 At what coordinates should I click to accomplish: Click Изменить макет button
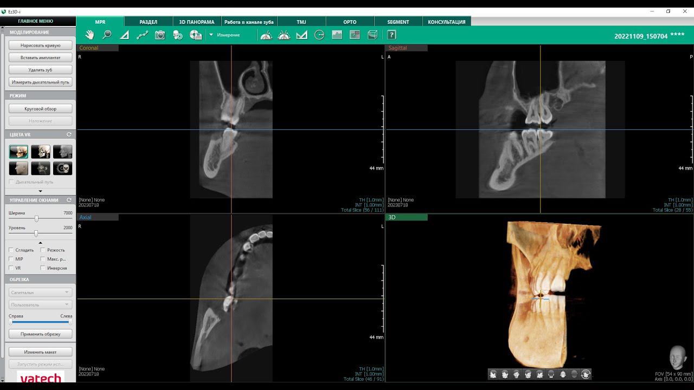click(41, 352)
